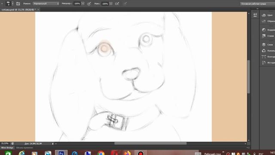Open the History (История) panel
275x155 pixels.
tap(268, 62)
